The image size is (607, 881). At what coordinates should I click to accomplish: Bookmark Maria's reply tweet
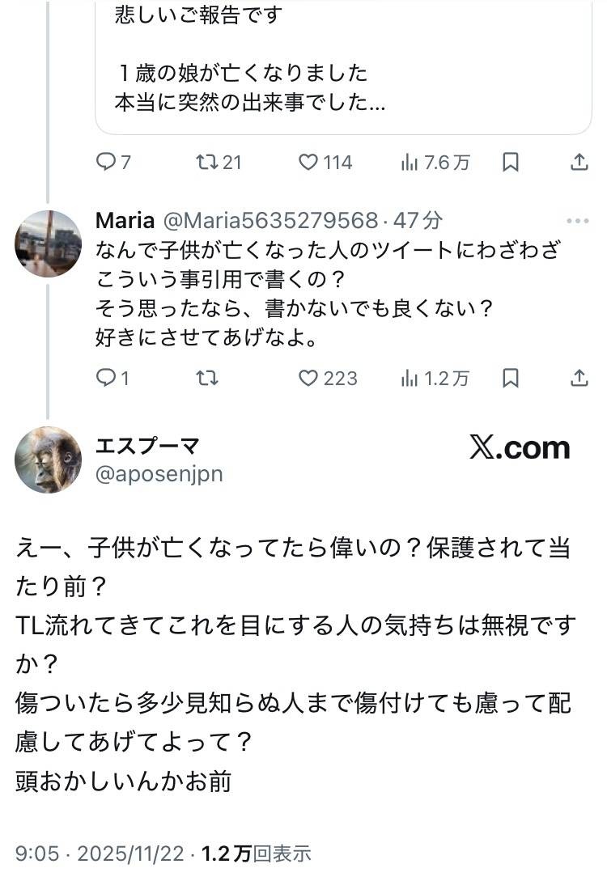click(x=511, y=378)
